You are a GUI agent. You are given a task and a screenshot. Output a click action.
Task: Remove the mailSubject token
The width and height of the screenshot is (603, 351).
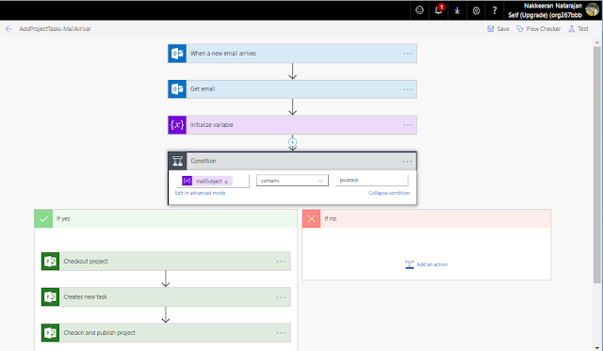tap(226, 182)
